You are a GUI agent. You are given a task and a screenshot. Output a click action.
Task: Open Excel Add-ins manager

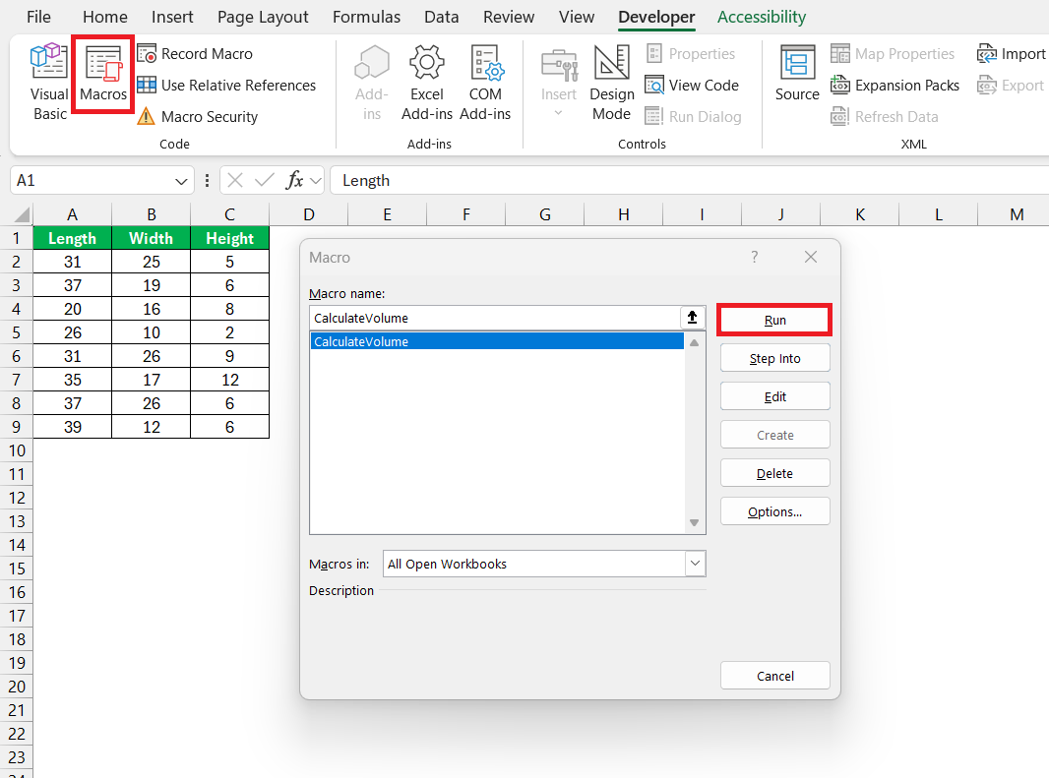click(x=427, y=82)
